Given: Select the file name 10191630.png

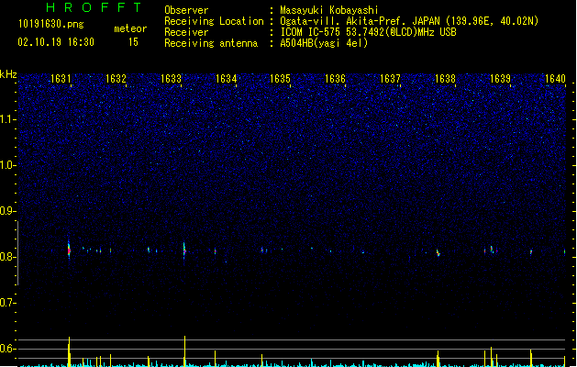Looking at the screenshot, I should pyautogui.click(x=51, y=24).
